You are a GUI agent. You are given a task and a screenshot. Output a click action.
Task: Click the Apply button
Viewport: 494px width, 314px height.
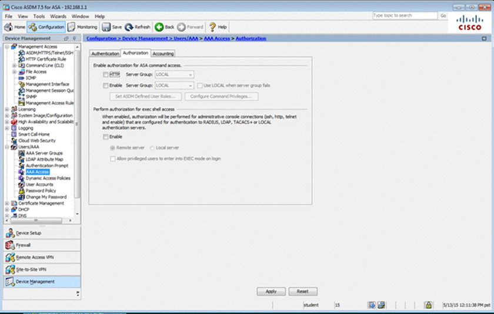pos(271,291)
